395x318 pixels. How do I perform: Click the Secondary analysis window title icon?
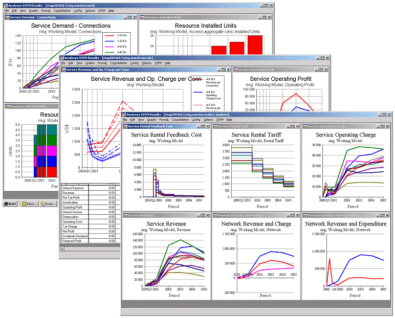click(124, 115)
